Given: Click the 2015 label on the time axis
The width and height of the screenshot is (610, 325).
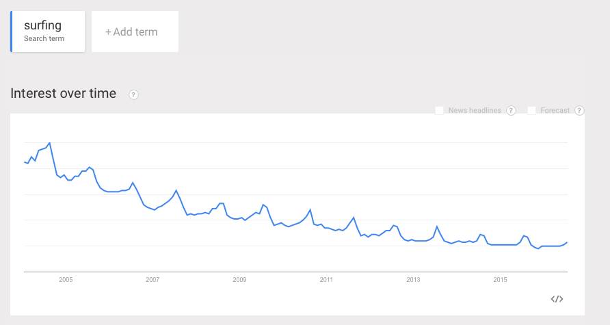Looking at the screenshot, I should coord(500,279).
